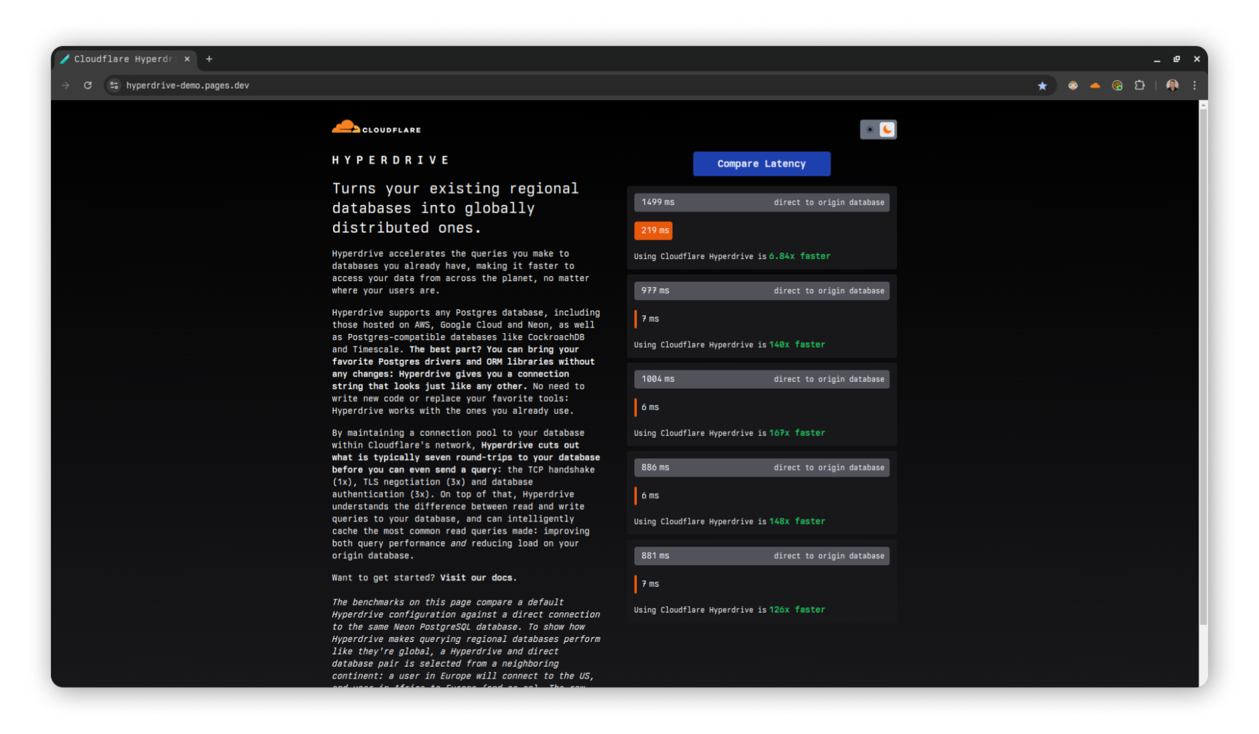
Task: Click the glasses-face extension icon
Action: pos(1073,86)
